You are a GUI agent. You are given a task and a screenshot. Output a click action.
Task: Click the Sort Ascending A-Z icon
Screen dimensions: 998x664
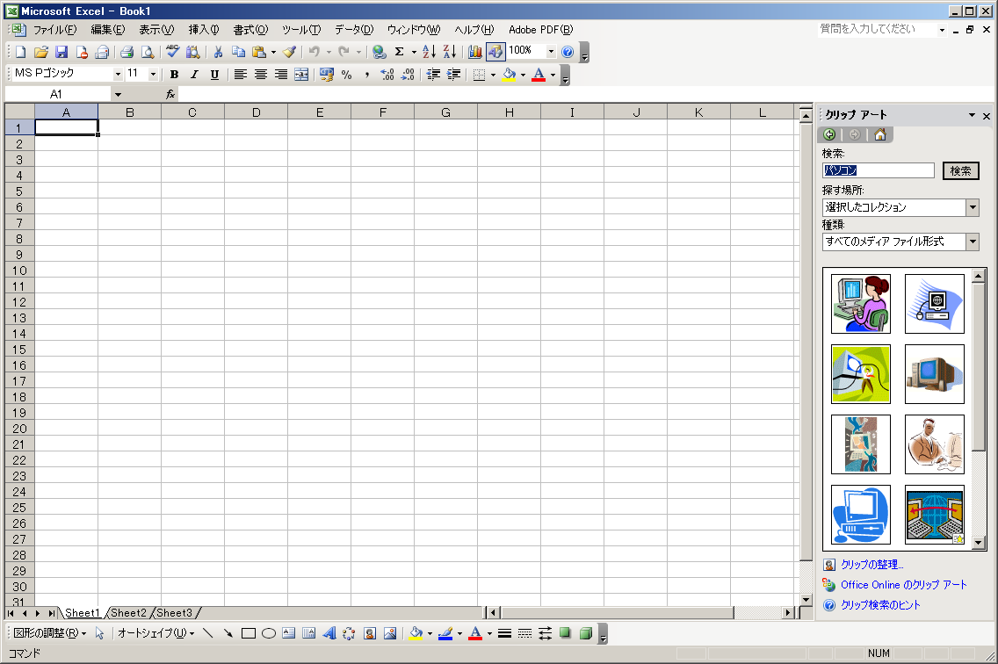429,52
